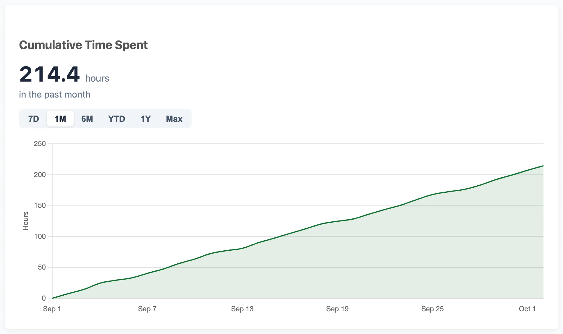Click the Cumulative Time Spent heading
This screenshot has height=334, width=563.
pyautogui.click(x=83, y=45)
